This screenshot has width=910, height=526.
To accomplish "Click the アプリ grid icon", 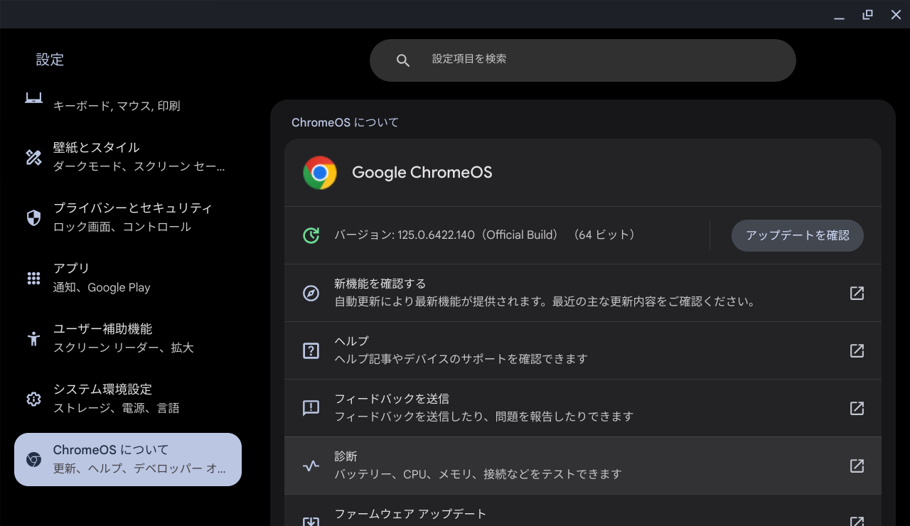I will pyautogui.click(x=33, y=277).
